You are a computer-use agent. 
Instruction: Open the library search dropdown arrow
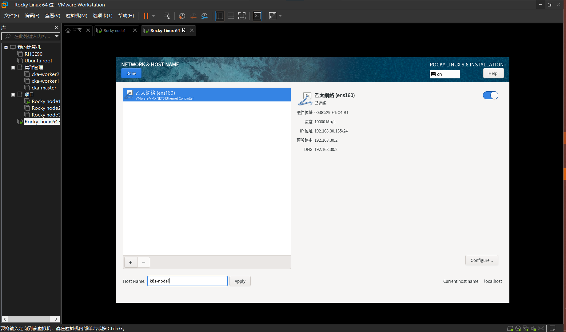coord(57,36)
